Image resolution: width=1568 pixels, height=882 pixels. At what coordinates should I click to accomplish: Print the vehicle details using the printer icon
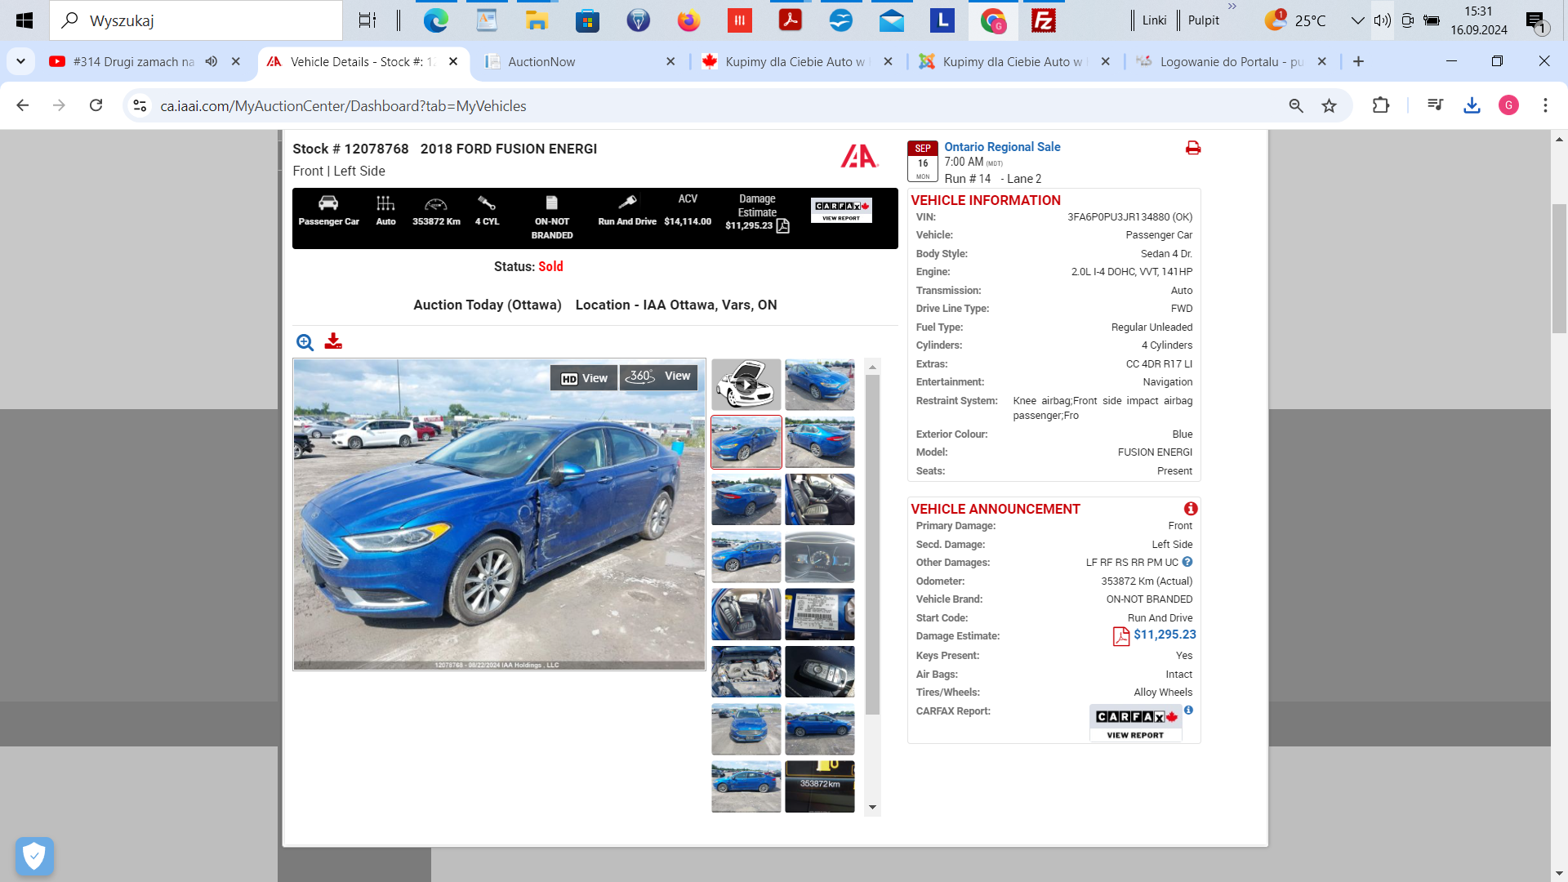coord(1193,148)
